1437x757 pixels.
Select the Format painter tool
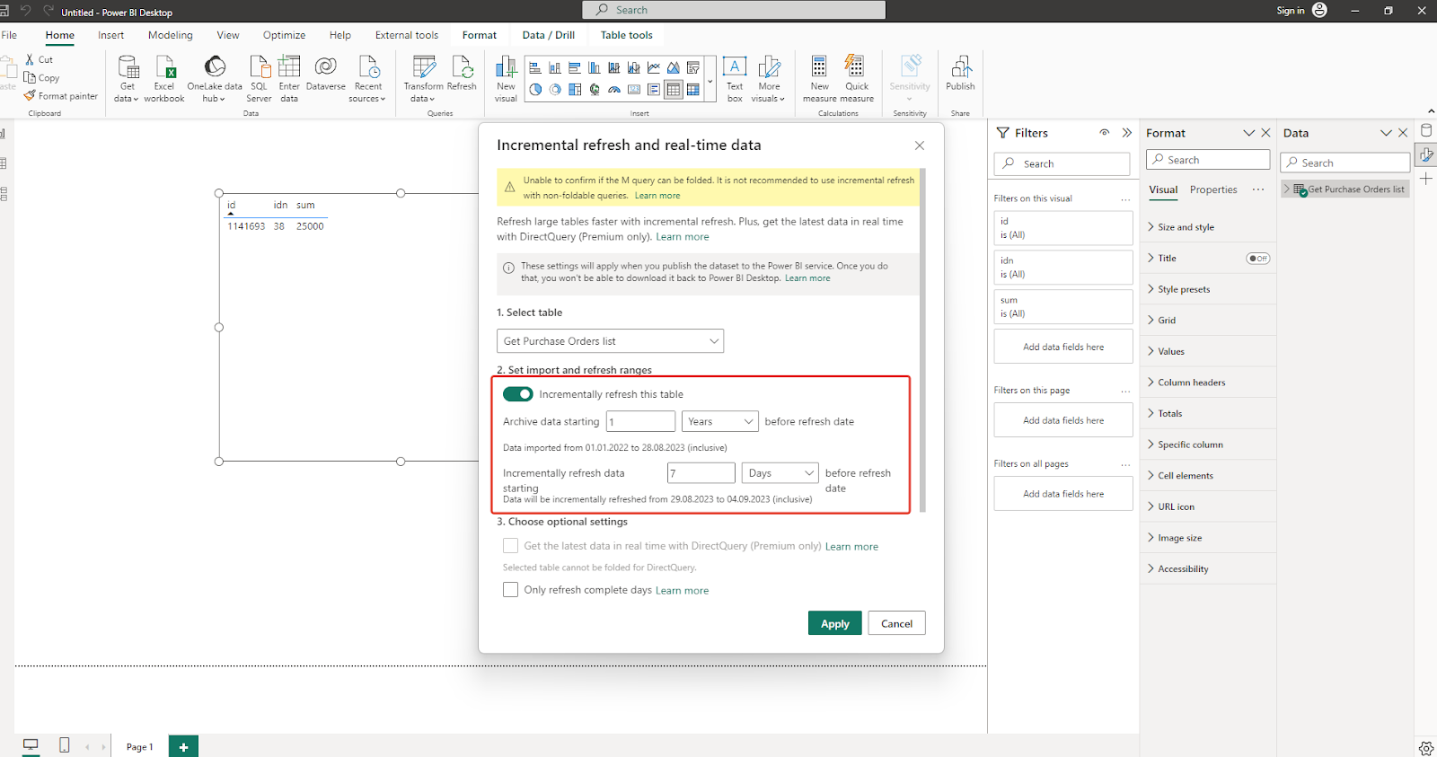(61, 96)
